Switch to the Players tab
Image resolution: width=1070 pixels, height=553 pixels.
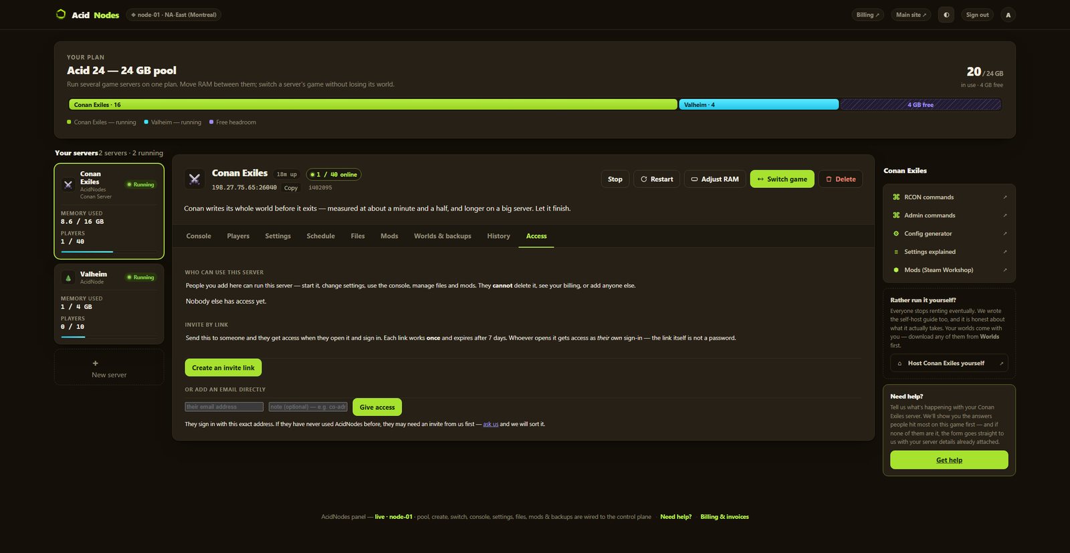pos(238,236)
